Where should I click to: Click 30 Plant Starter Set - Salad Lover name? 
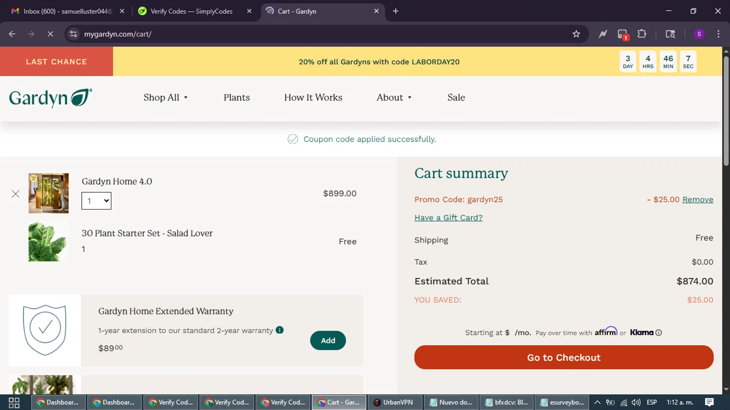[147, 233]
